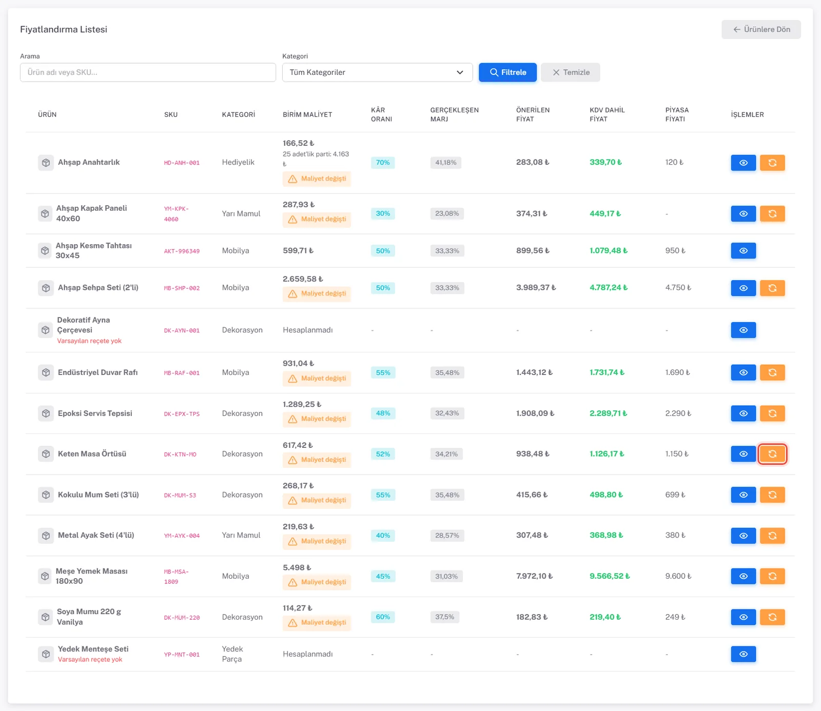Image resolution: width=821 pixels, height=711 pixels.
Task: Recalculate Meşe Yemek Masası 180x90 price
Action: coord(772,576)
